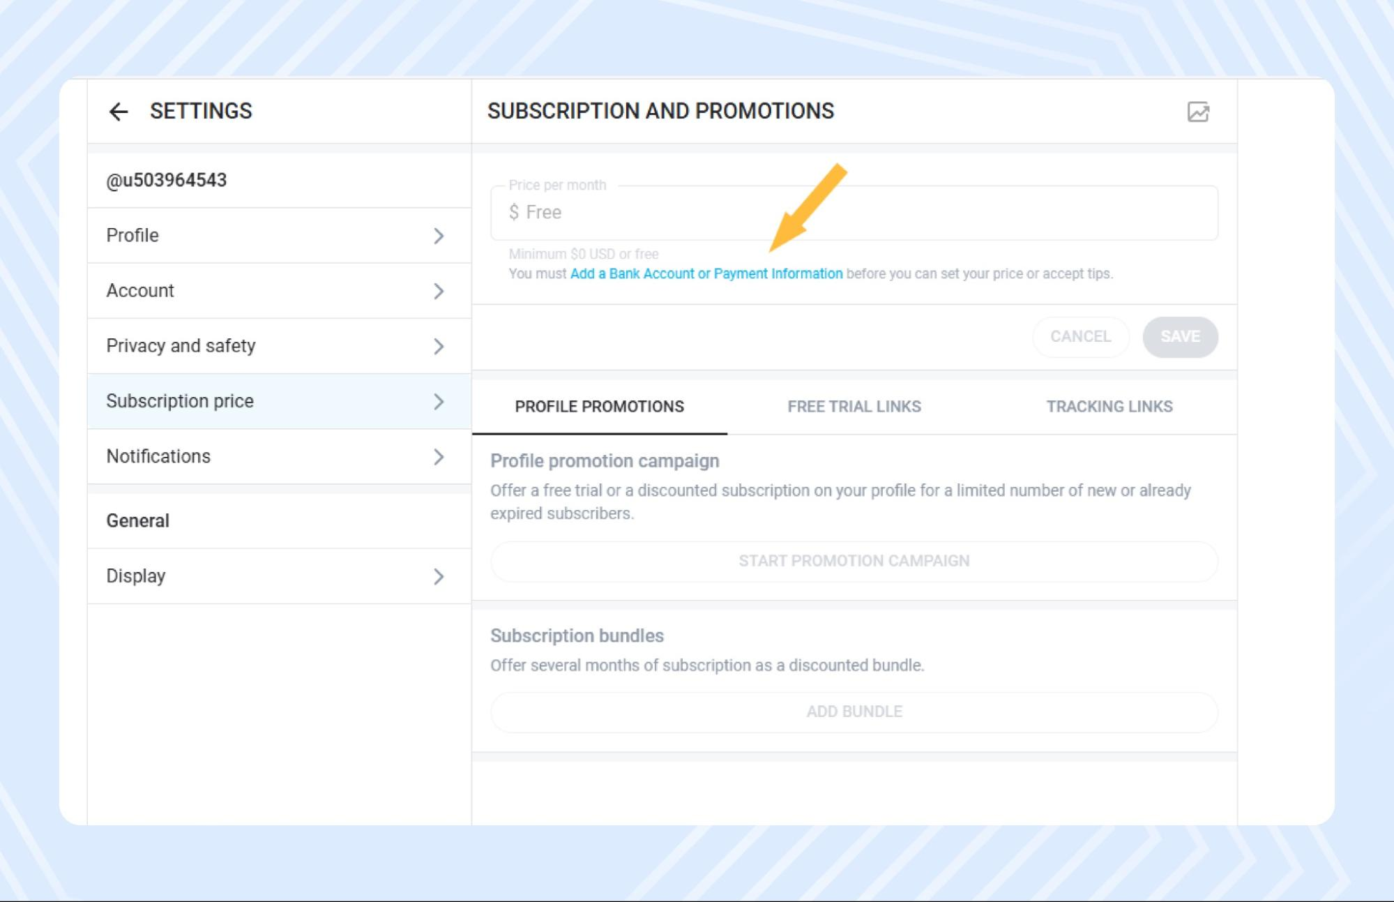Focus the Price per month field
The width and height of the screenshot is (1394, 902).
854,212
